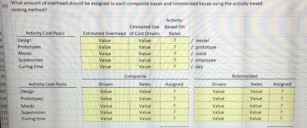The height and width of the screenshot is (128, 307).
Task: Click the OH rate '?' cell beside '/ day'
Action: [175, 67]
